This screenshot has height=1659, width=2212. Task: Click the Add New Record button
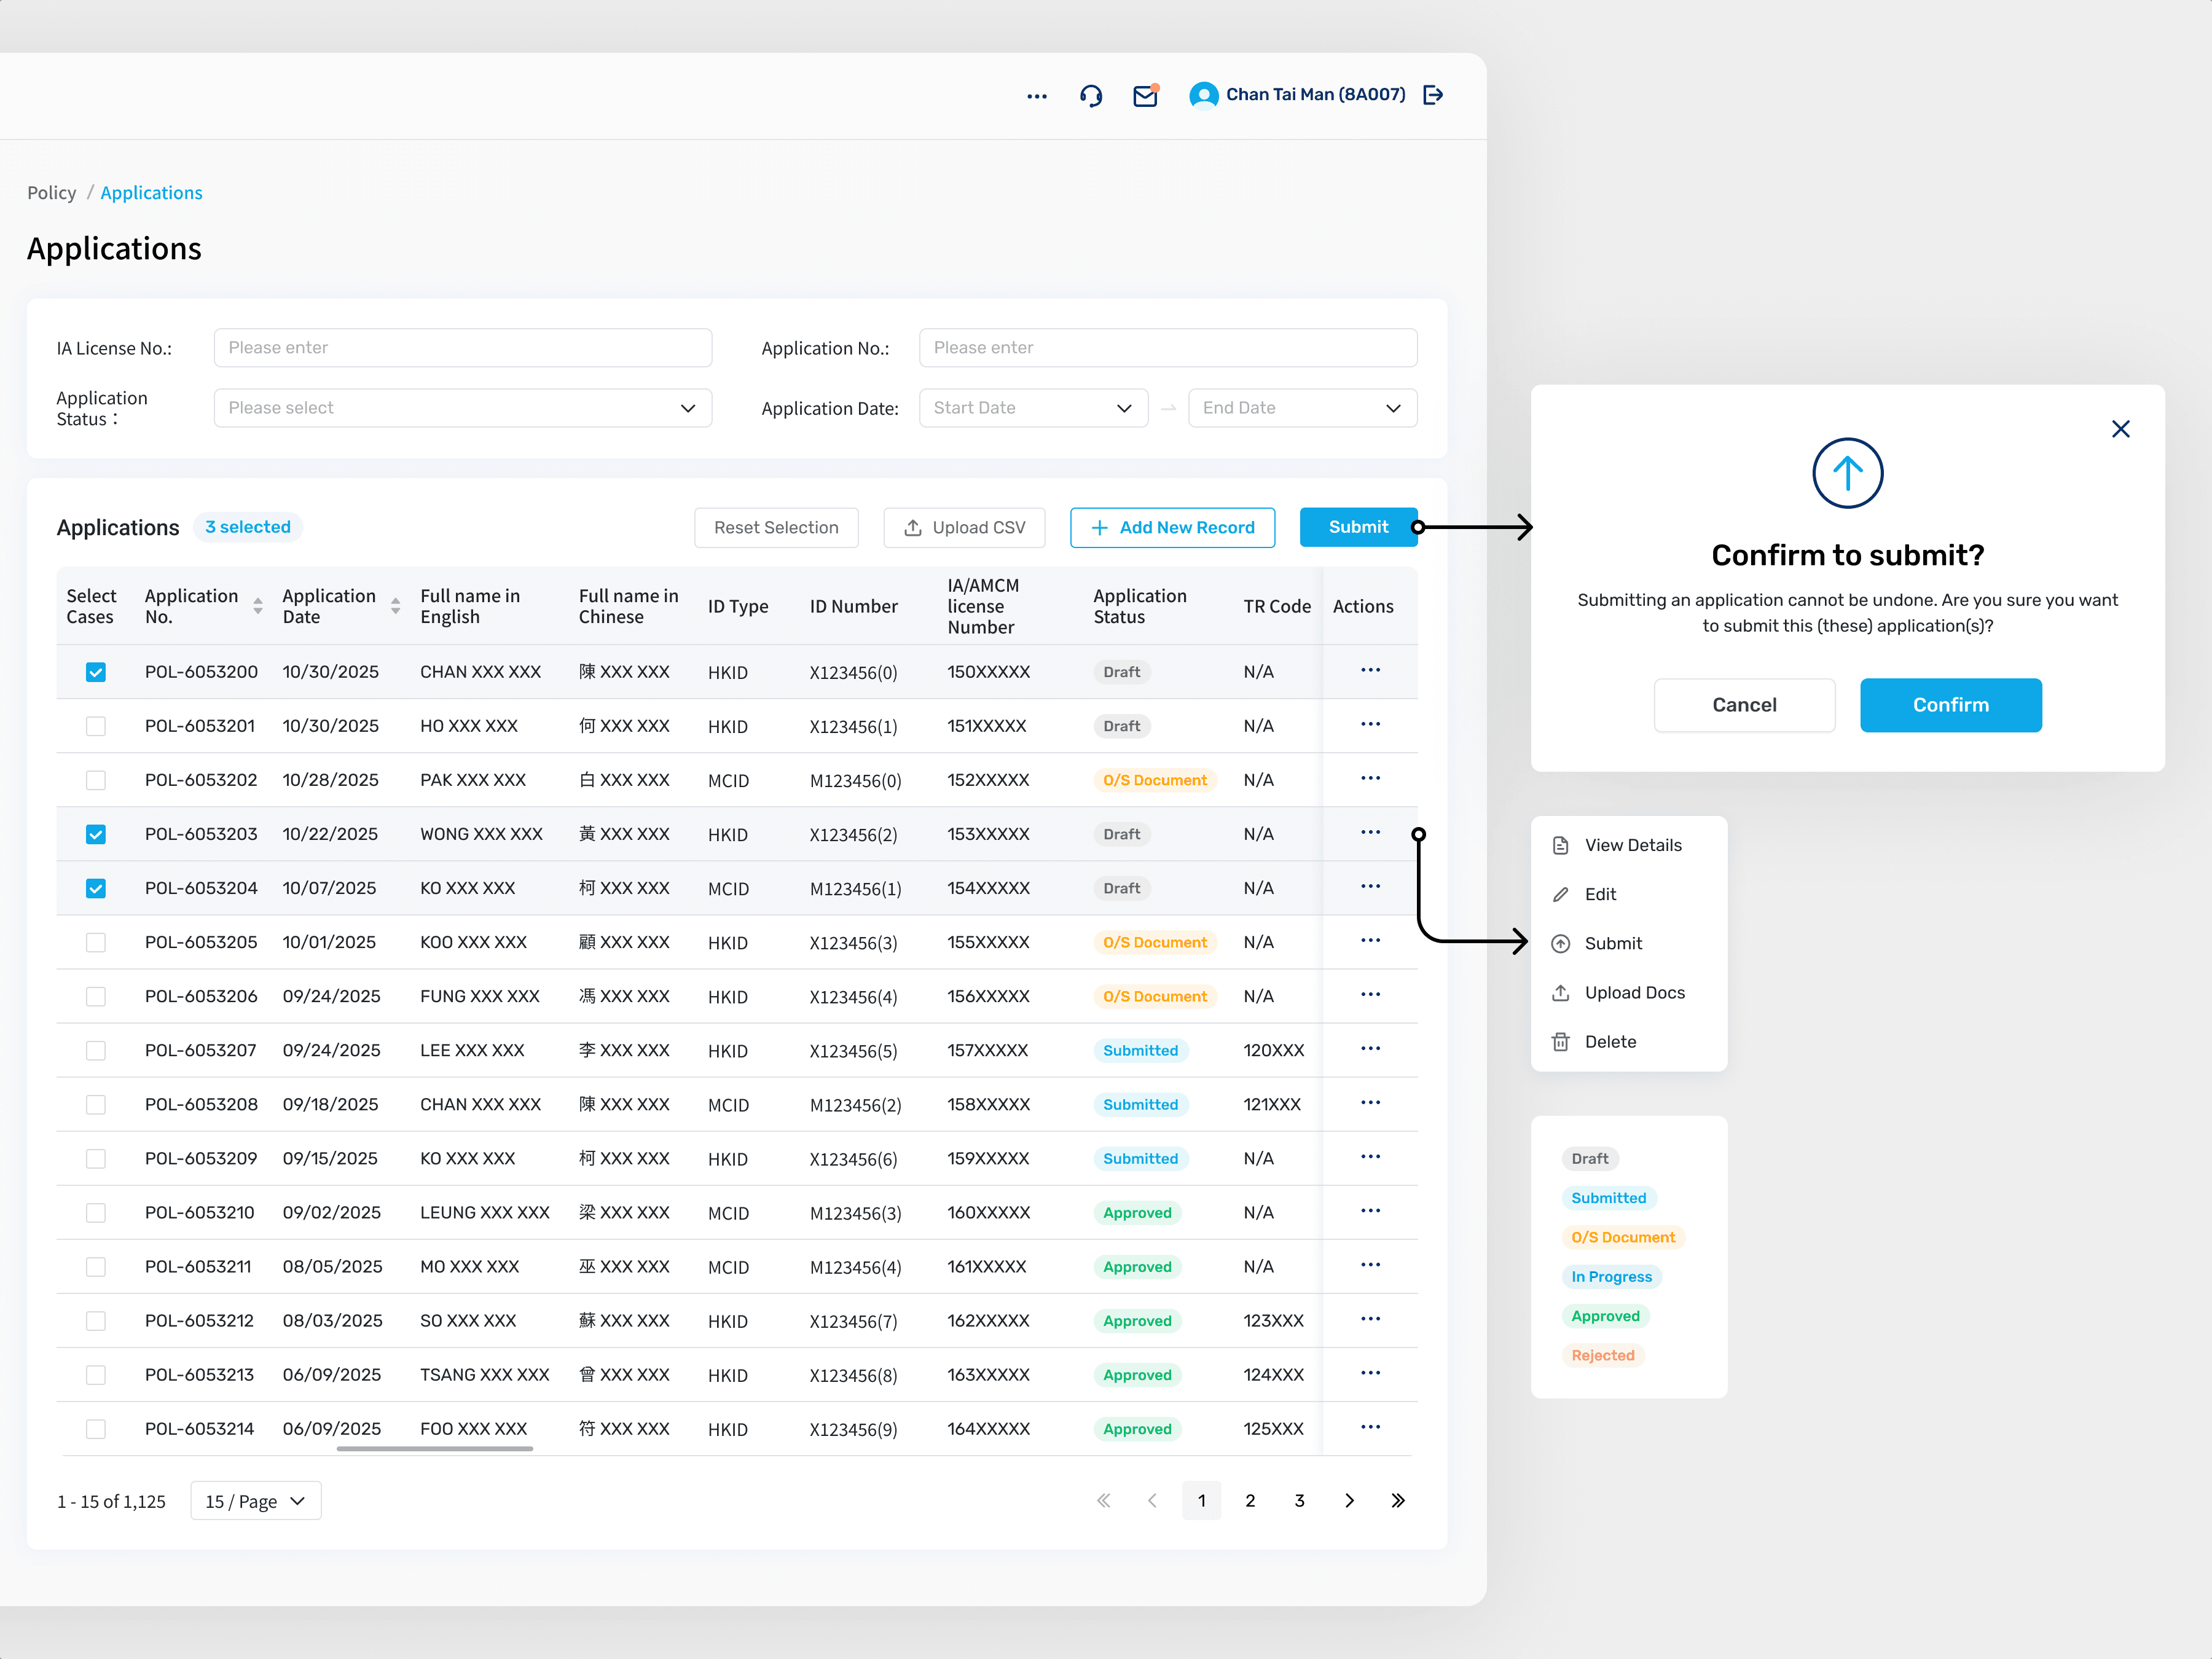(1172, 527)
